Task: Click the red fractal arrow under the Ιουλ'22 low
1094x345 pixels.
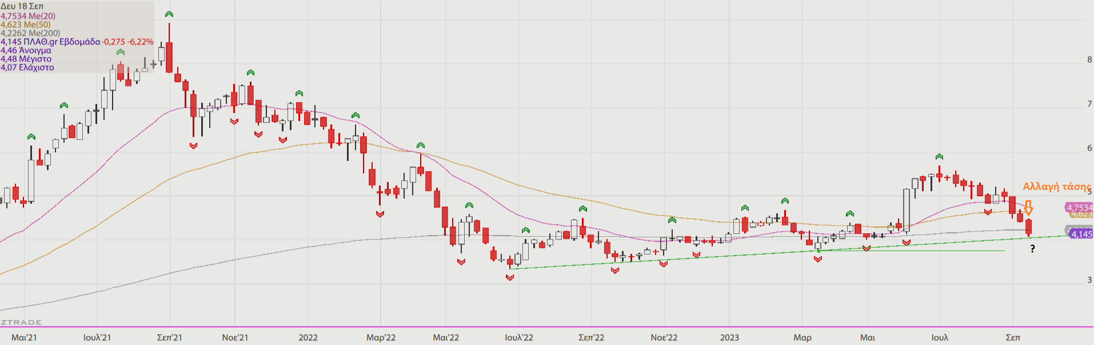Action: click(x=510, y=278)
